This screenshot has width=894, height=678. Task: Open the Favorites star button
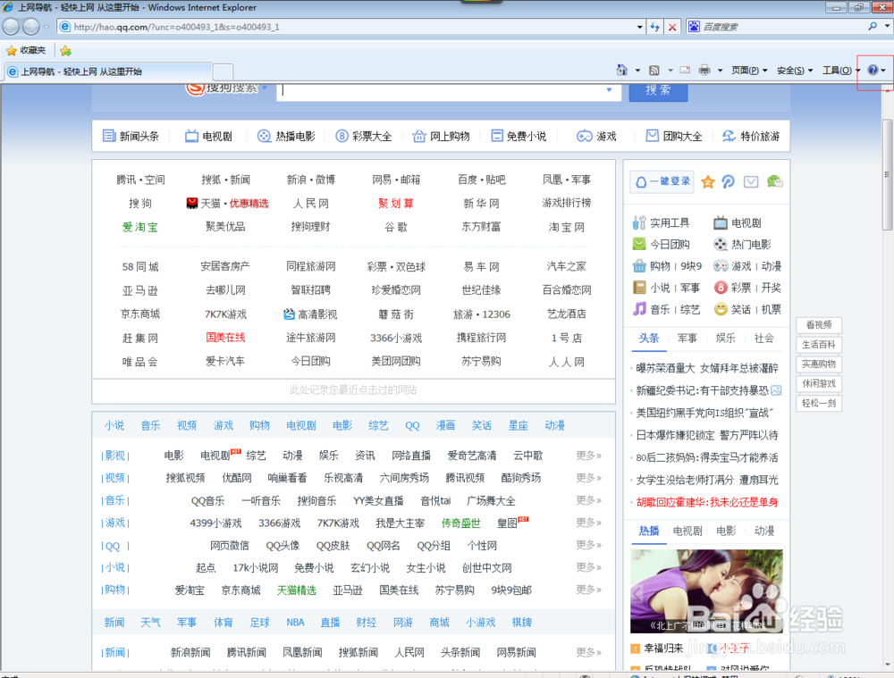[x=26, y=50]
